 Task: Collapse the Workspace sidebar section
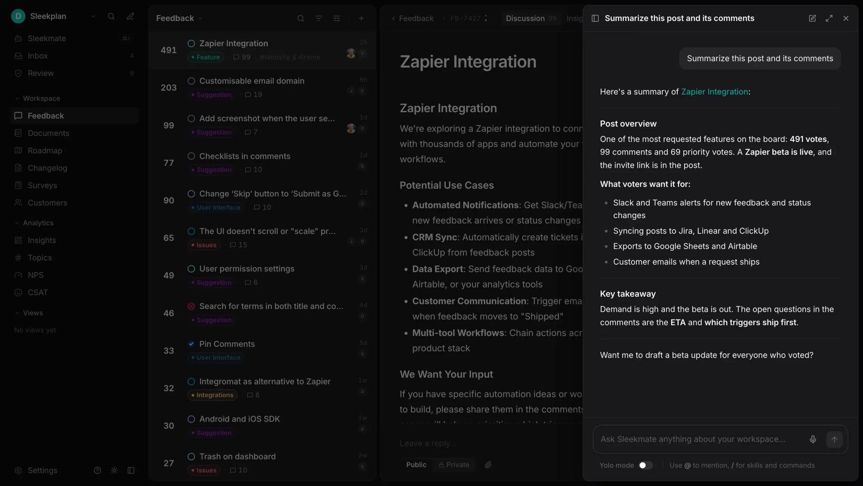pos(38,98)
